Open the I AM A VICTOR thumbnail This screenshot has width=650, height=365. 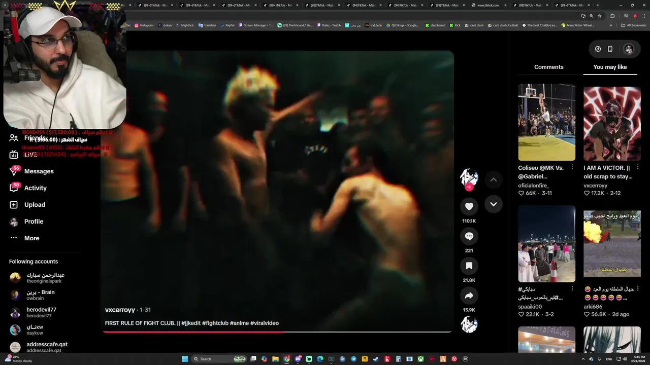pyautogui.click(x=612, y=122)
